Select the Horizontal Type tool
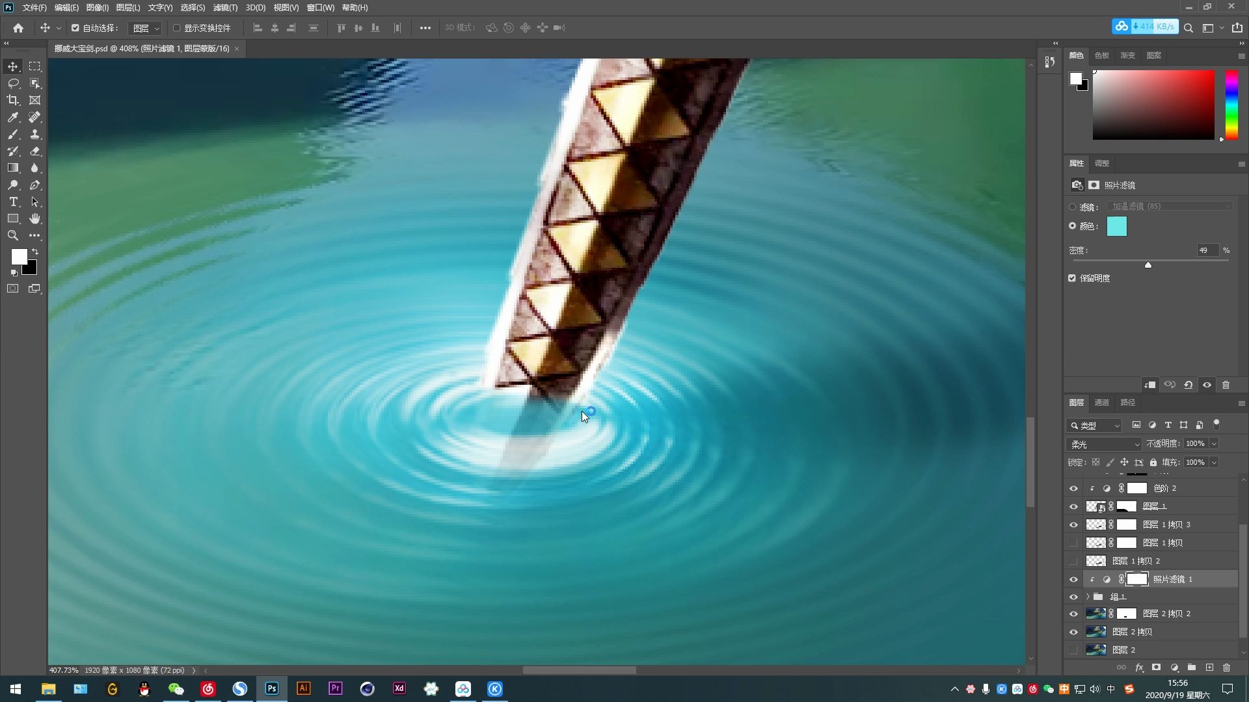This screenshot has height=702, width=1249. pos(13,201)
